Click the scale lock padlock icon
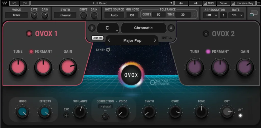The image size is (261, 128). point(171,28)
